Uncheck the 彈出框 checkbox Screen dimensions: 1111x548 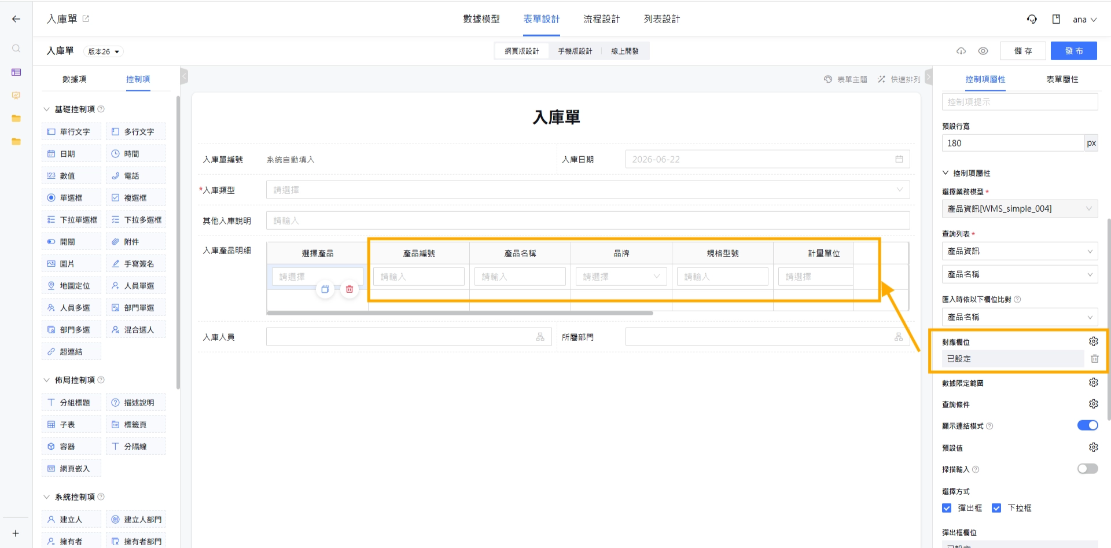click(x=947, y=508)
